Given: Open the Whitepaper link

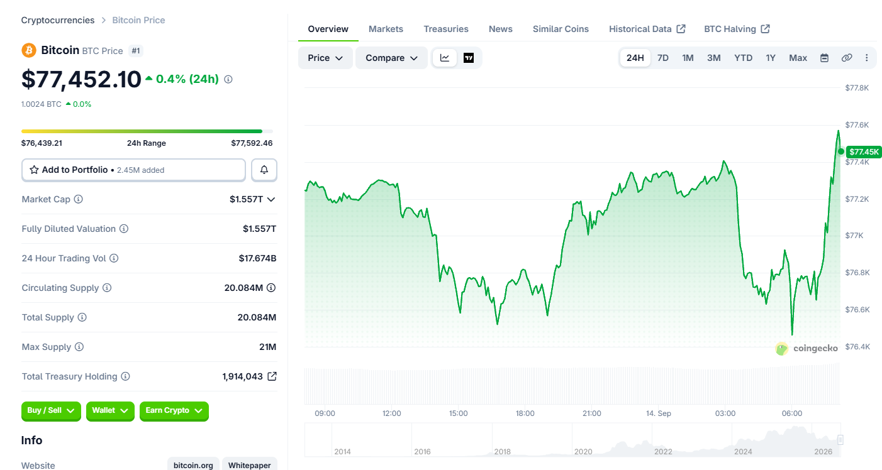Looking at the screenshot, I should pyautogui.click(x=249, y=465).
